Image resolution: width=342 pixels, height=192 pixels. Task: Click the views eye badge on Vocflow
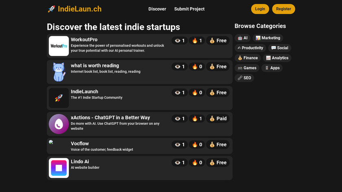(x=180, y=145)
